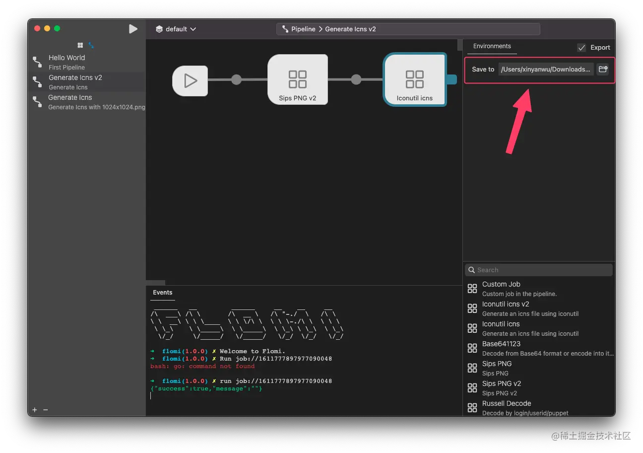The image size is (643, 453).
Task: Select the grid jobs filter icon above the sidebar
Action: 80,45
